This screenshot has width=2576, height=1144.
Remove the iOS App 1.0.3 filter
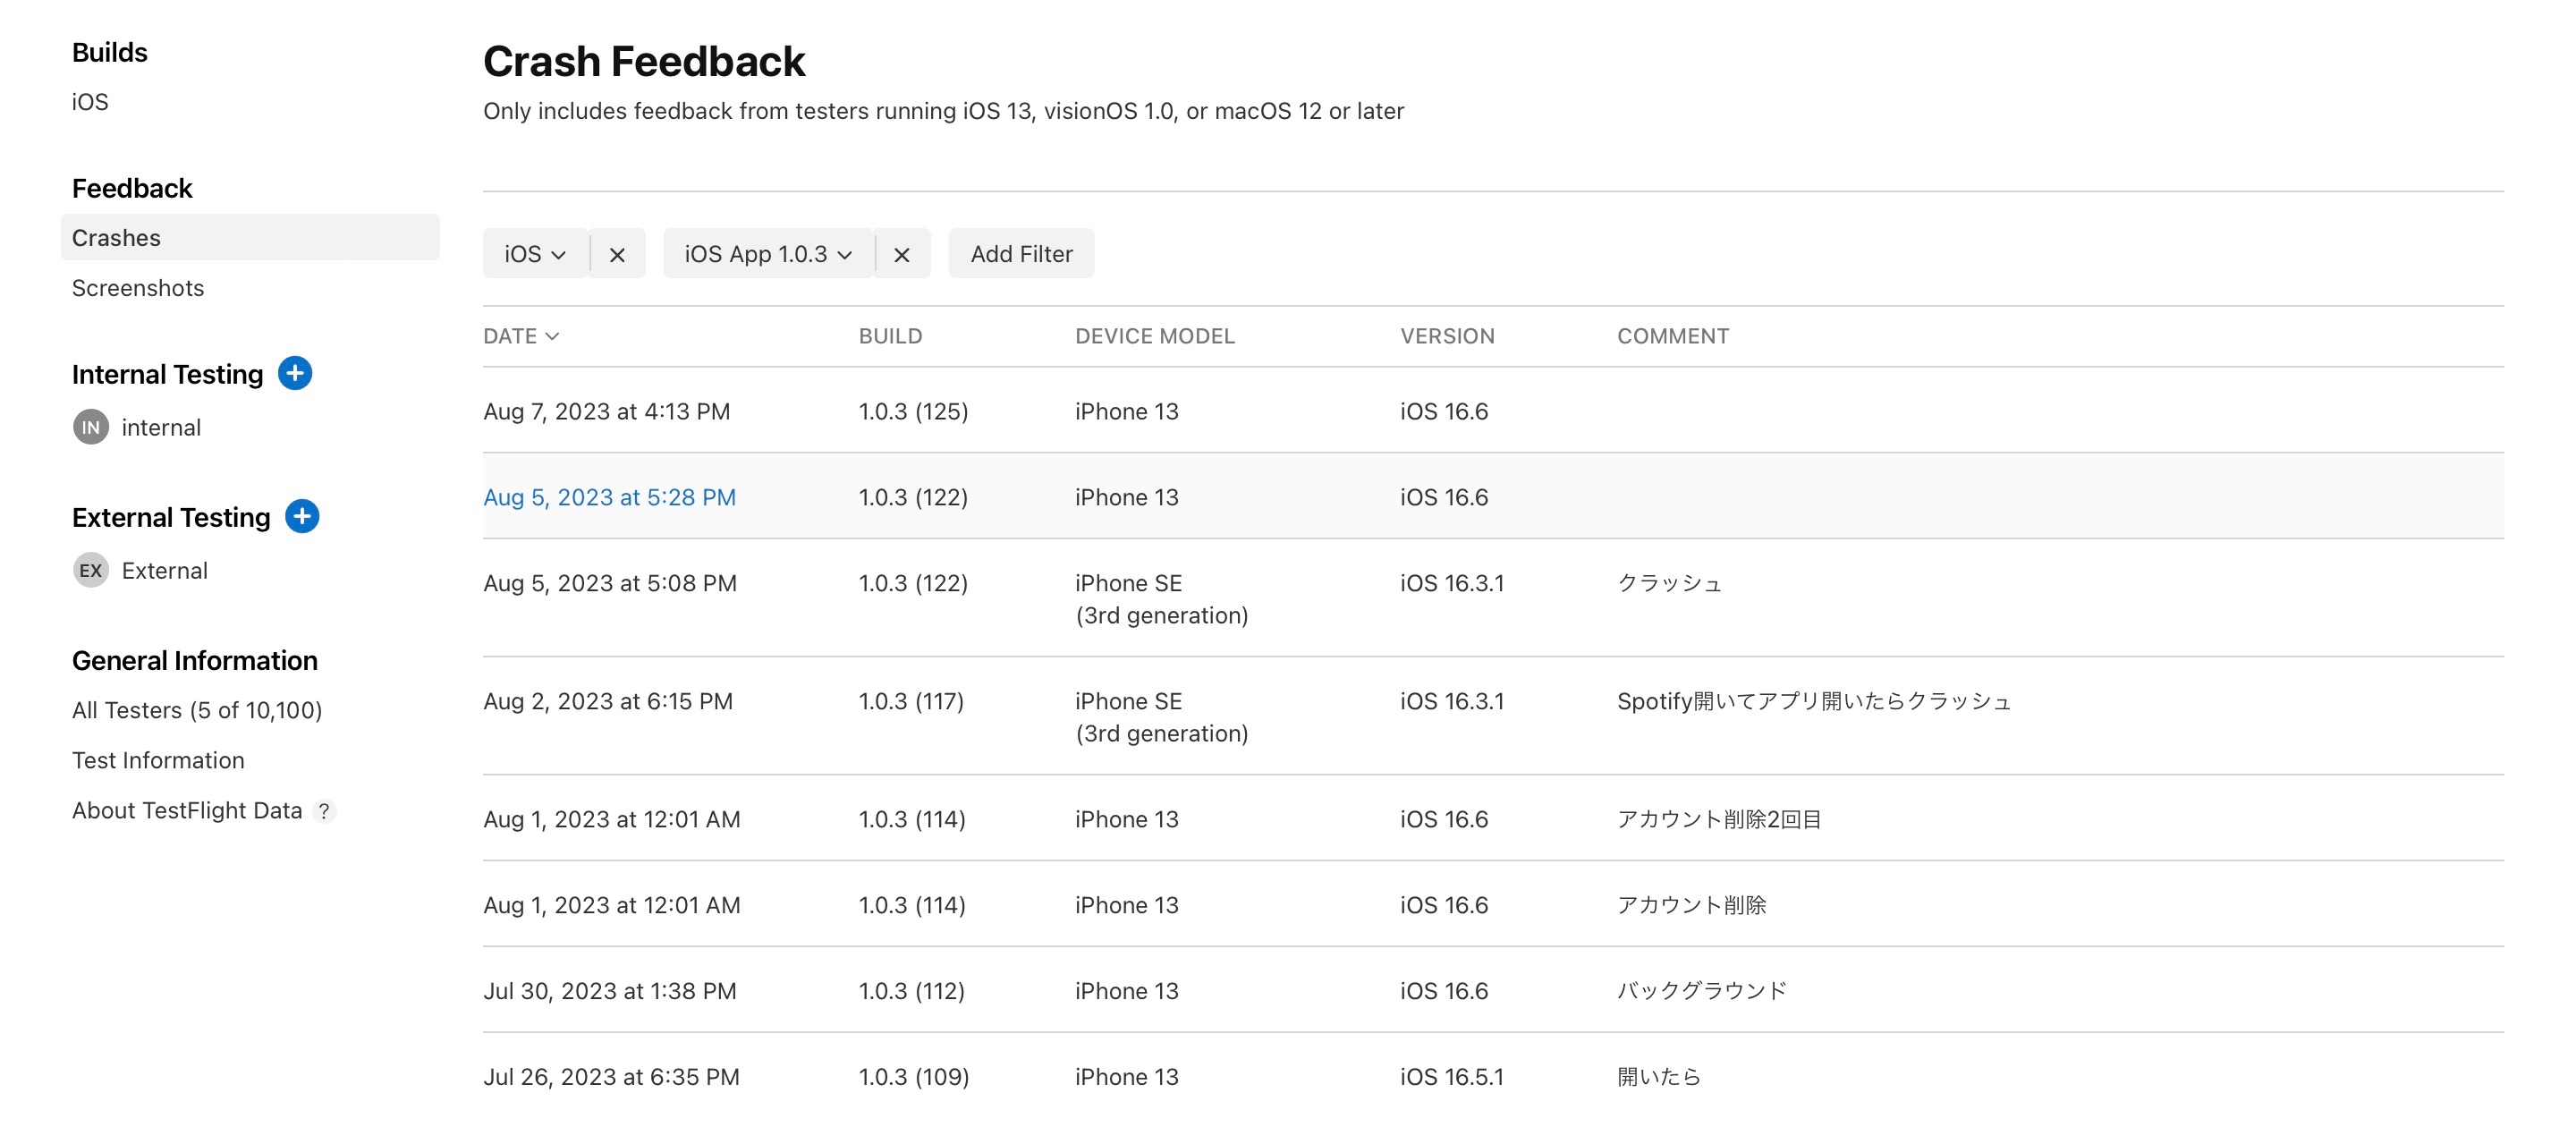pyautogui.click(x=901, y=254)
